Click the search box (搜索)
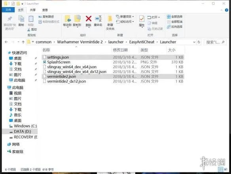The height and width of the screenshot is (174, 231). pyautogui.click(x=215, y=42)
